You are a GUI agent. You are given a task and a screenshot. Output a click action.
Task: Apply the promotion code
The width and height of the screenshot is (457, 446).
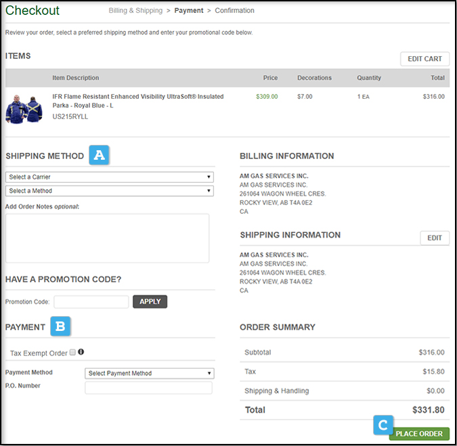point(150,302)
